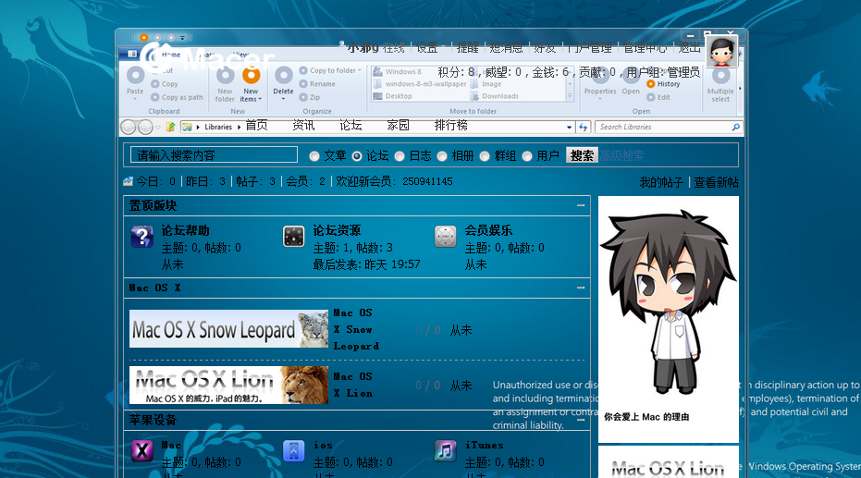861x478 pixels.
Task: Click the Copy icon in the ribbon
Action: coord(155,84)
